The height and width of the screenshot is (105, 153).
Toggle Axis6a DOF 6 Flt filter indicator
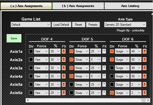click(145, 93)
